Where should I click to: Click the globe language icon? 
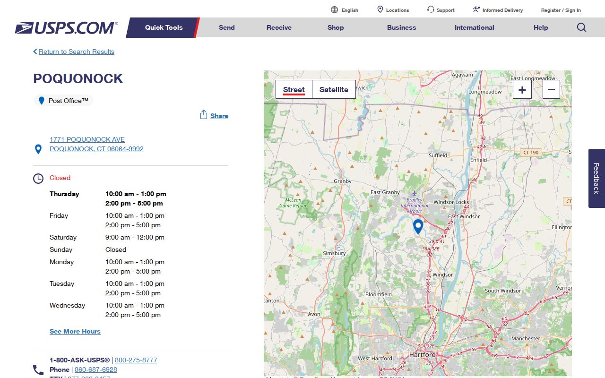click(335, 9)
